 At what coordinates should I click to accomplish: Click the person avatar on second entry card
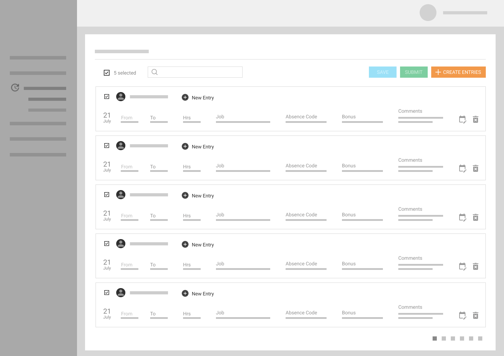tap(121, 146)
